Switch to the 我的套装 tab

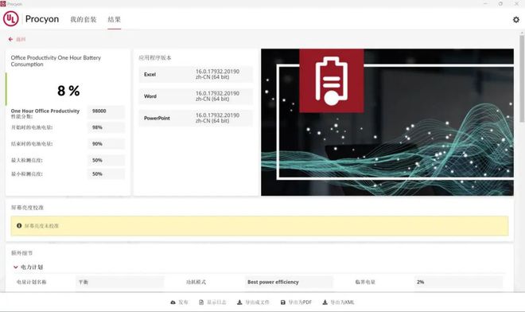tap(84, 19)
